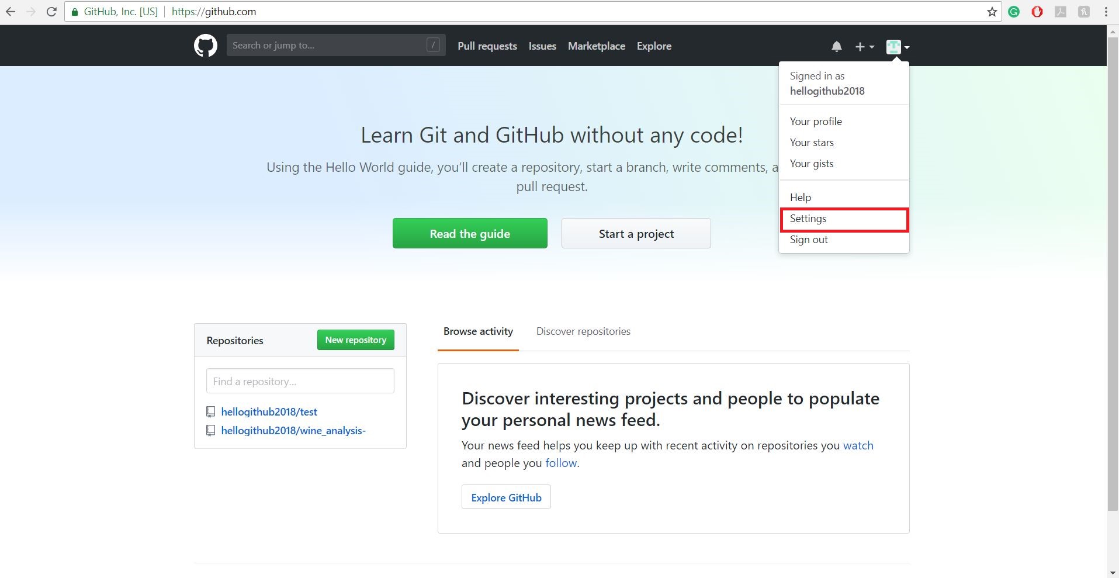The width and height of the screenshot is (1119, 578).
Task: Click repo icon beside hellogithub2018/test
Action: coord(210,412)
